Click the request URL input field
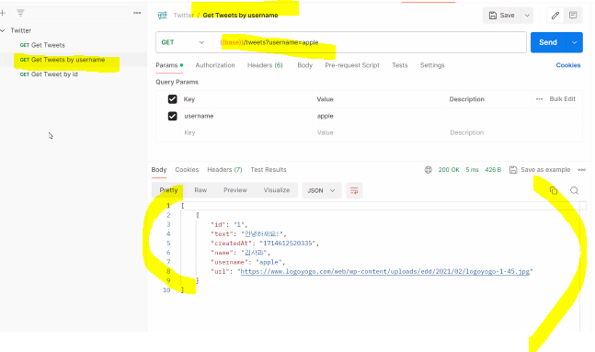595x352 pixels. pyautogui.click(x=370, y=42)
